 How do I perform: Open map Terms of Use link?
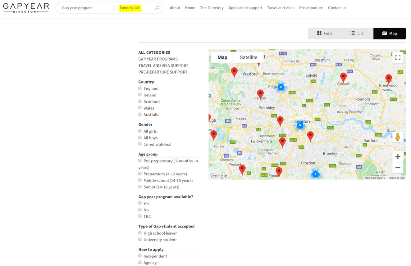396,178
